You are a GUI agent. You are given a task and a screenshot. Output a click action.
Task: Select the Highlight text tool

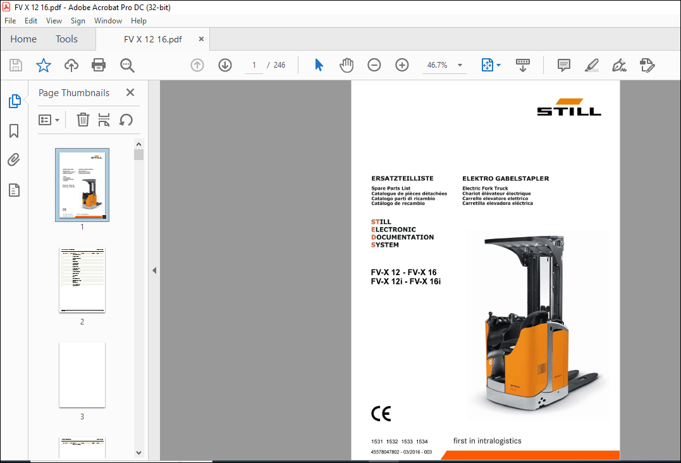pyautogui.click(x=592, y=65)
